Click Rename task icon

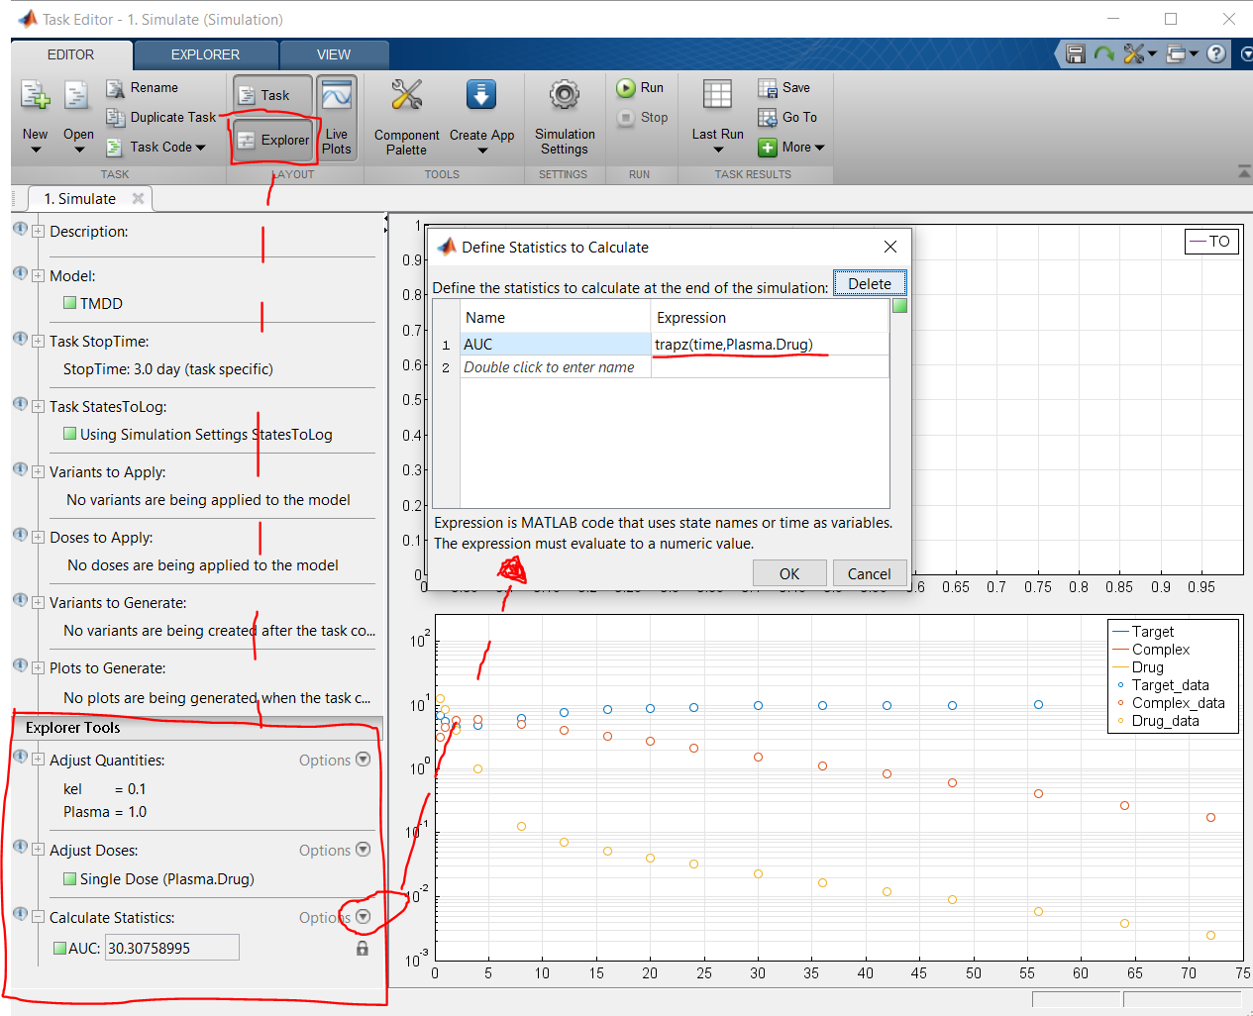pos(115,88)
